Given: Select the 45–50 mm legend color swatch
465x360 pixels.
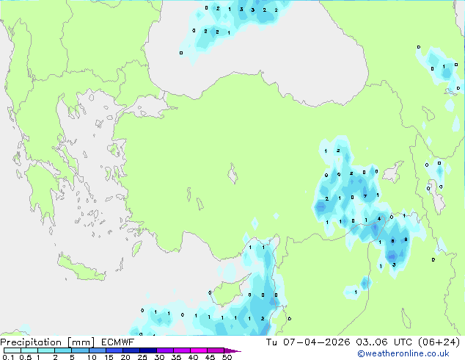Looking at the screenshot, I should coord(216,350).
